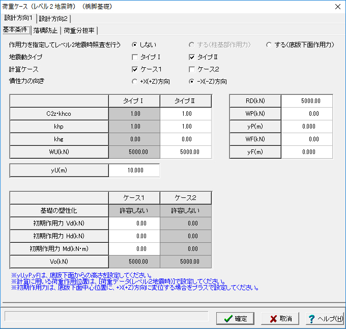This screenshot has height=329, width=346.
Task: Click 初期作用力 Vd(kN) ケース2 grayed cell
Action: (x=186, y=223)
